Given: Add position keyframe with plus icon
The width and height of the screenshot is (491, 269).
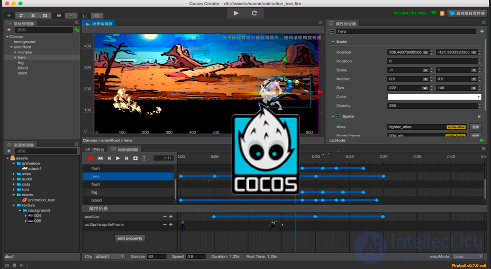Looking at the screenshot, I should [x=171, y=216].
